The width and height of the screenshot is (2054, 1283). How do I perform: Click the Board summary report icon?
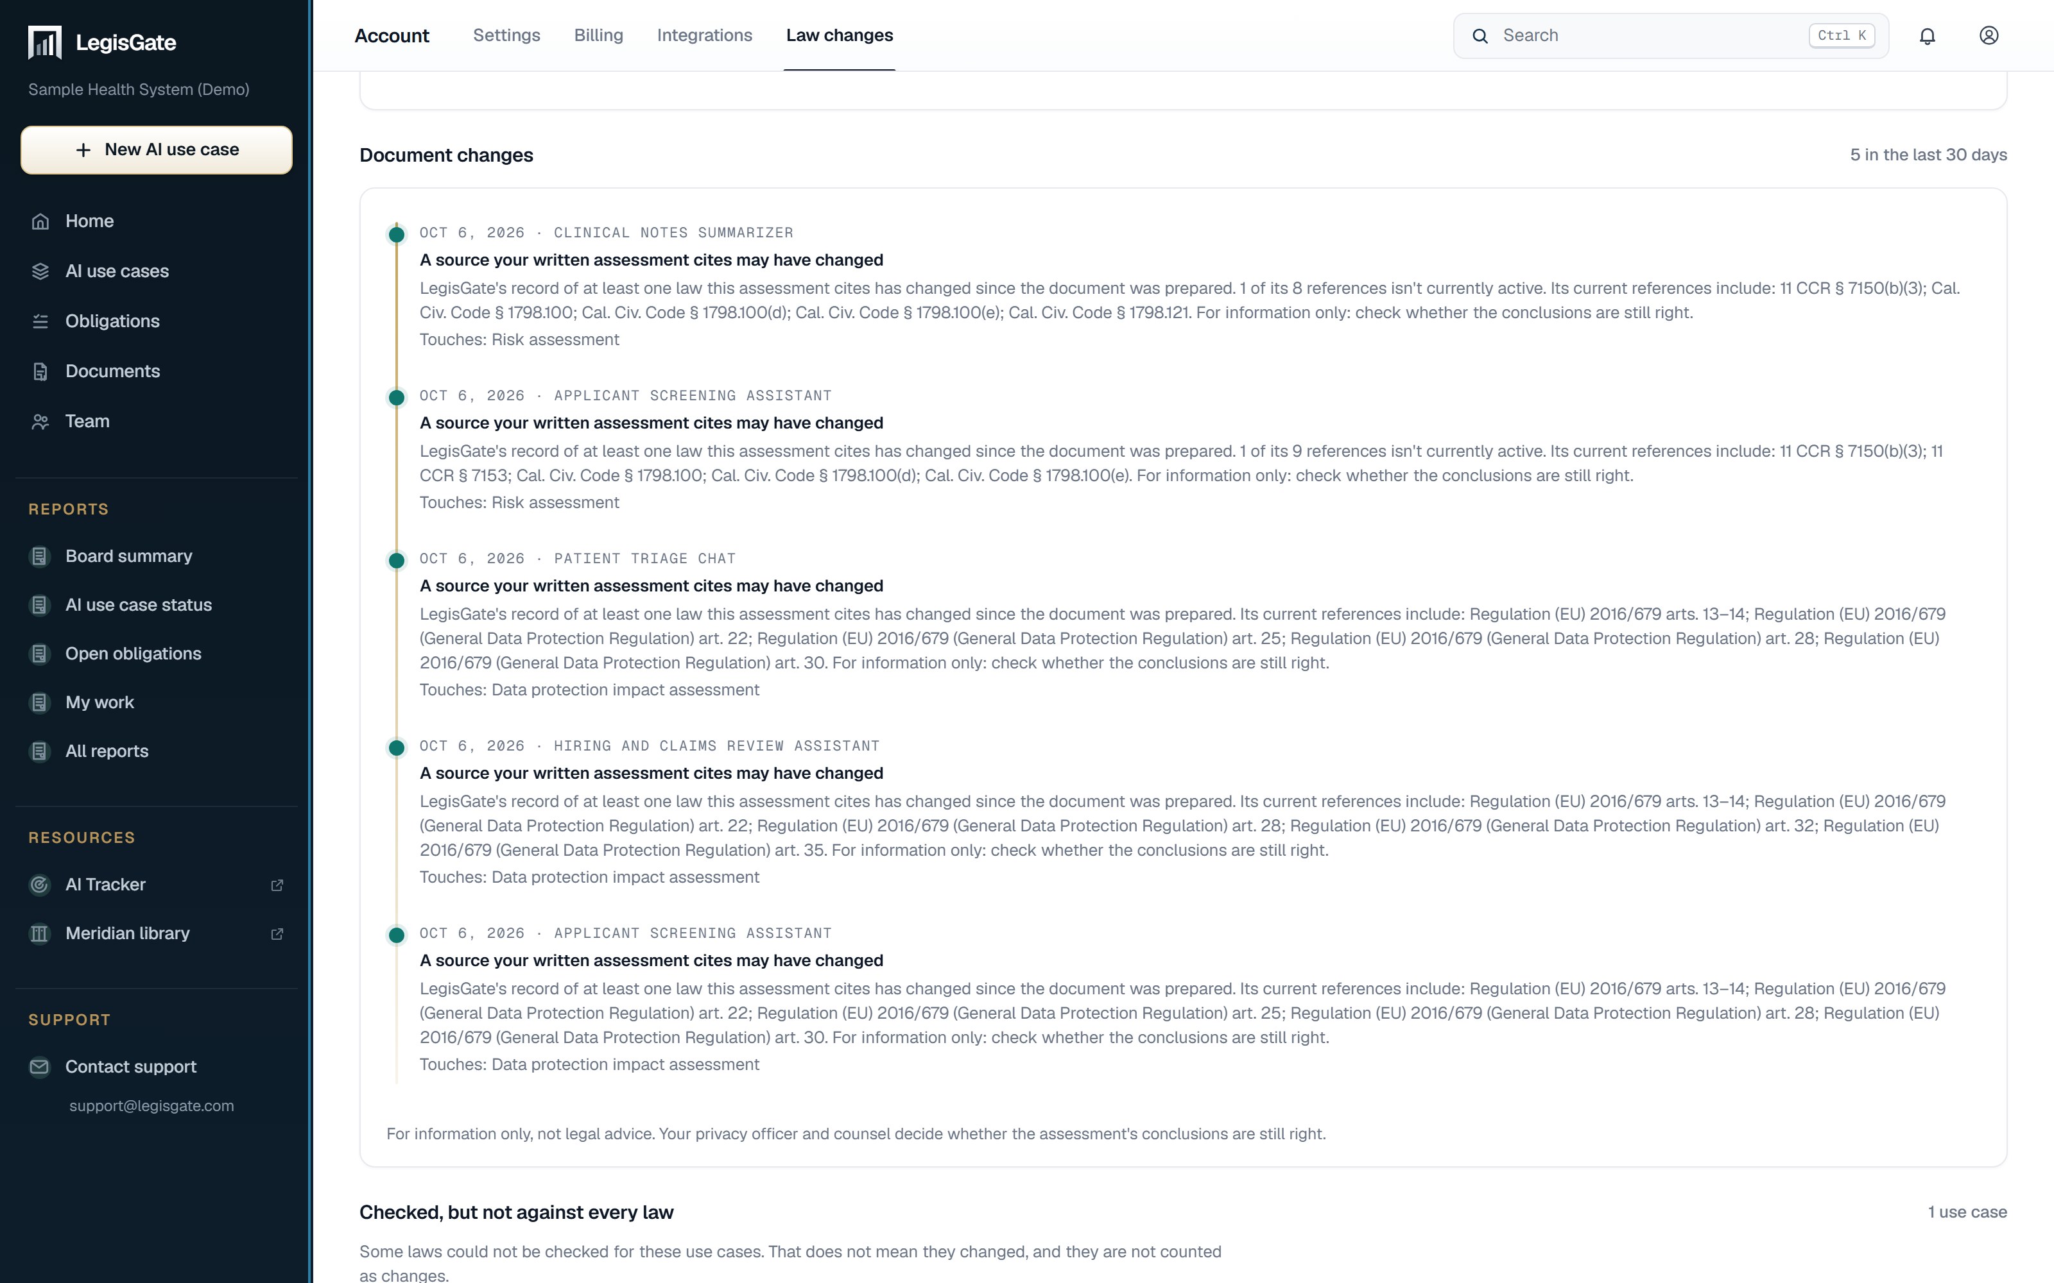click(x=40, y=557)
